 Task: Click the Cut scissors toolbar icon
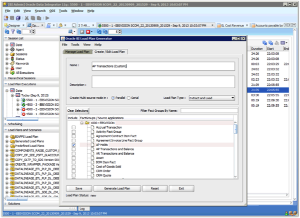tap(27, 18)
